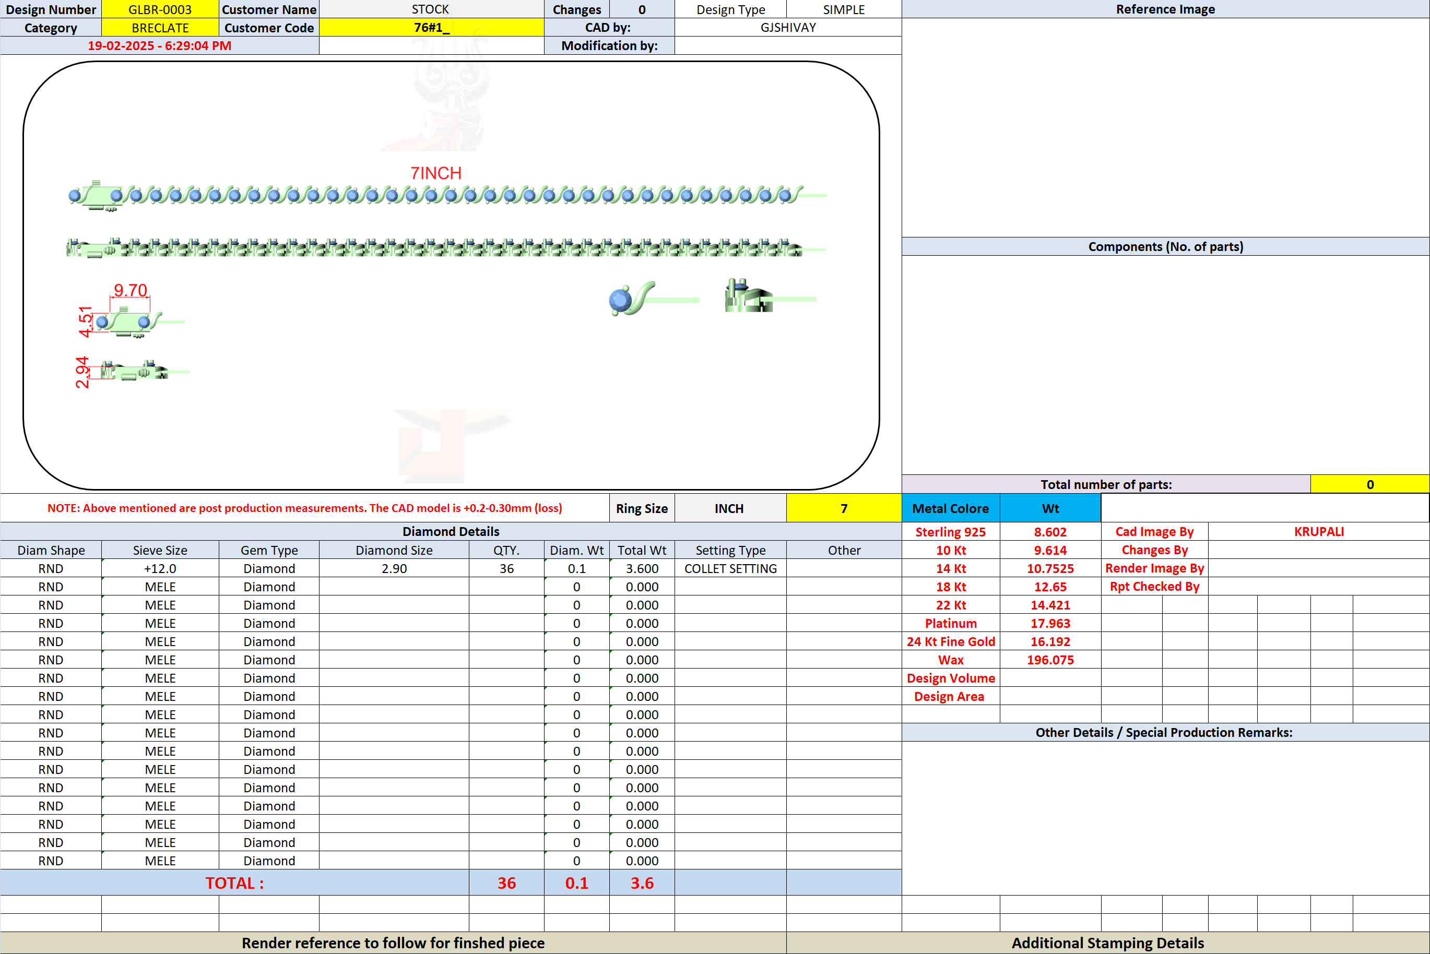Viewport: 1430px width, 954px height.
Task: Click the 7INCH length label in drawing
Action: 436,173
